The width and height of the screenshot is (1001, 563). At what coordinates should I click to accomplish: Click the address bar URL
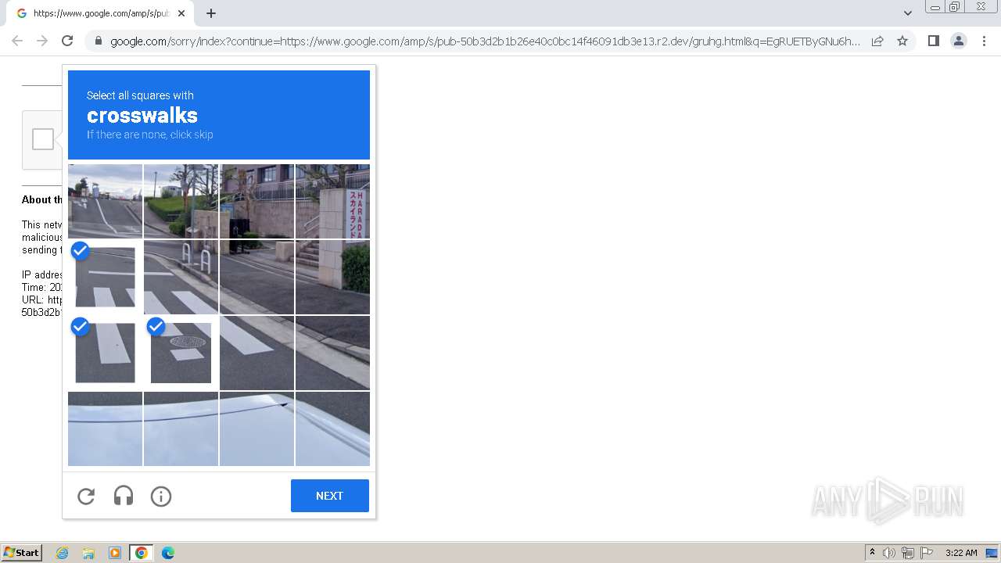click(485, 41)
